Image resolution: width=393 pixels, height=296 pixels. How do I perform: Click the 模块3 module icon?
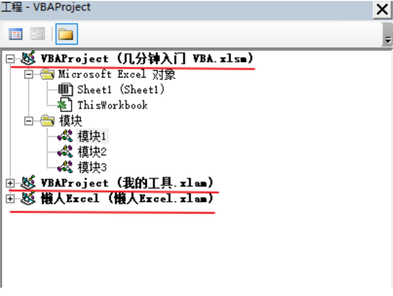(65, 167)
